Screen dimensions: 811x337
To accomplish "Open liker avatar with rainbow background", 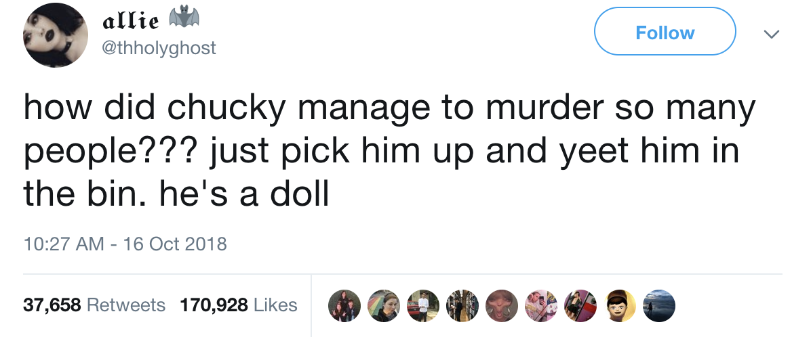I will coord(383,305).
